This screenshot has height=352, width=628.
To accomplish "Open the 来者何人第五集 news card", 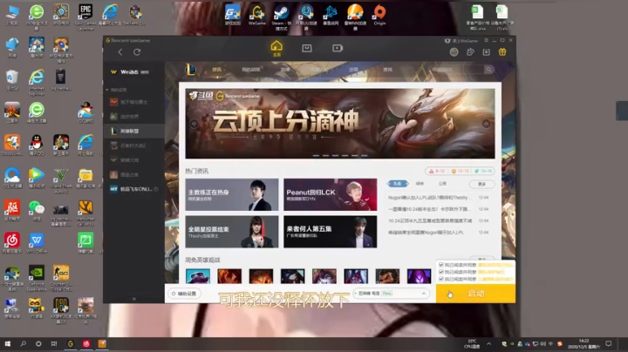I will click(x=331, y=232).
